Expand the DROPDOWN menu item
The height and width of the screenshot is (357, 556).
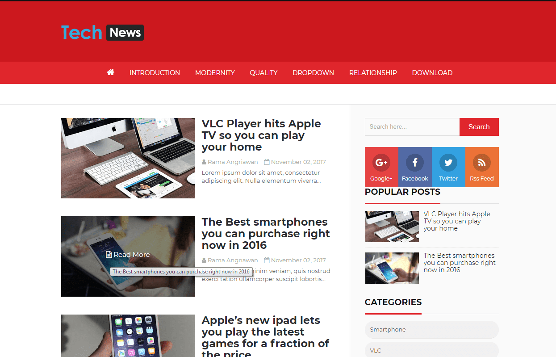coord(313,73)
